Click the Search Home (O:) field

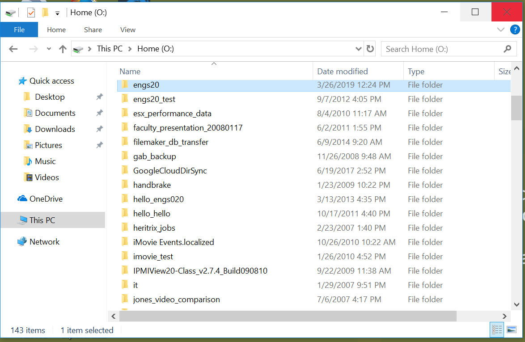[x=449, y=49]
